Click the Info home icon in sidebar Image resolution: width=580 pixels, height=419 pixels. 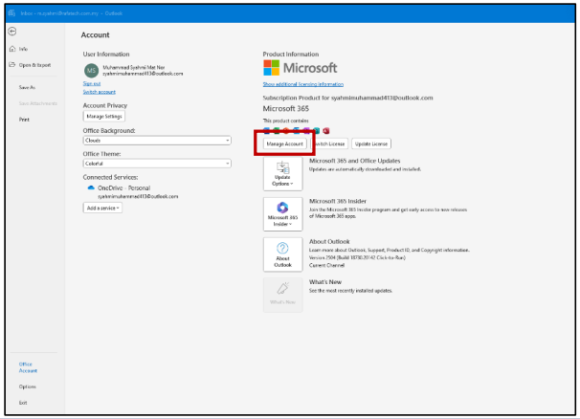pos(12,49)
